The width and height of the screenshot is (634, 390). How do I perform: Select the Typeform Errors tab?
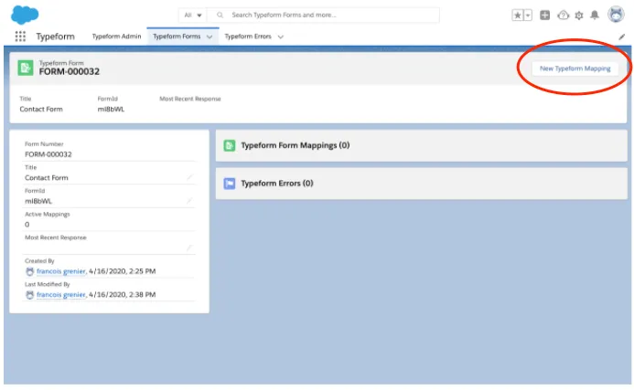[248, 37]
